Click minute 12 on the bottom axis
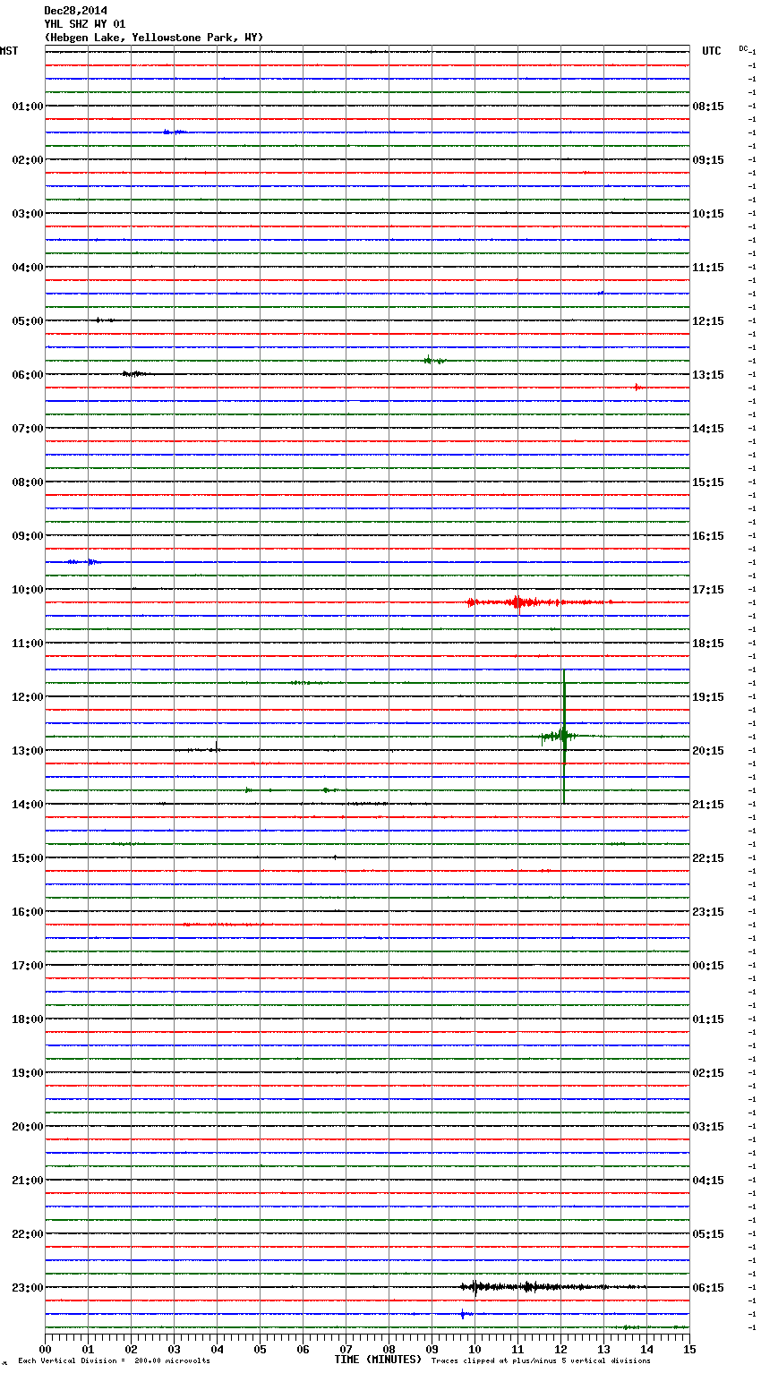This screenshot has width=761, height=1373. tap(560, 1349)
